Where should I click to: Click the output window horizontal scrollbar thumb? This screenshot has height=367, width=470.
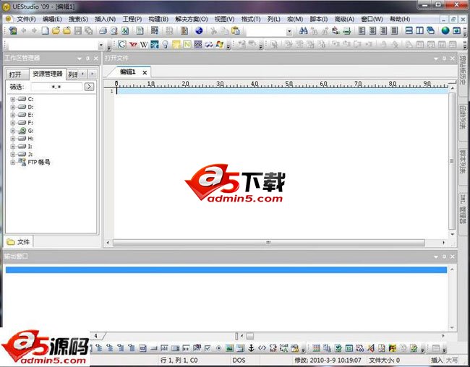click(x=250, y=336)
